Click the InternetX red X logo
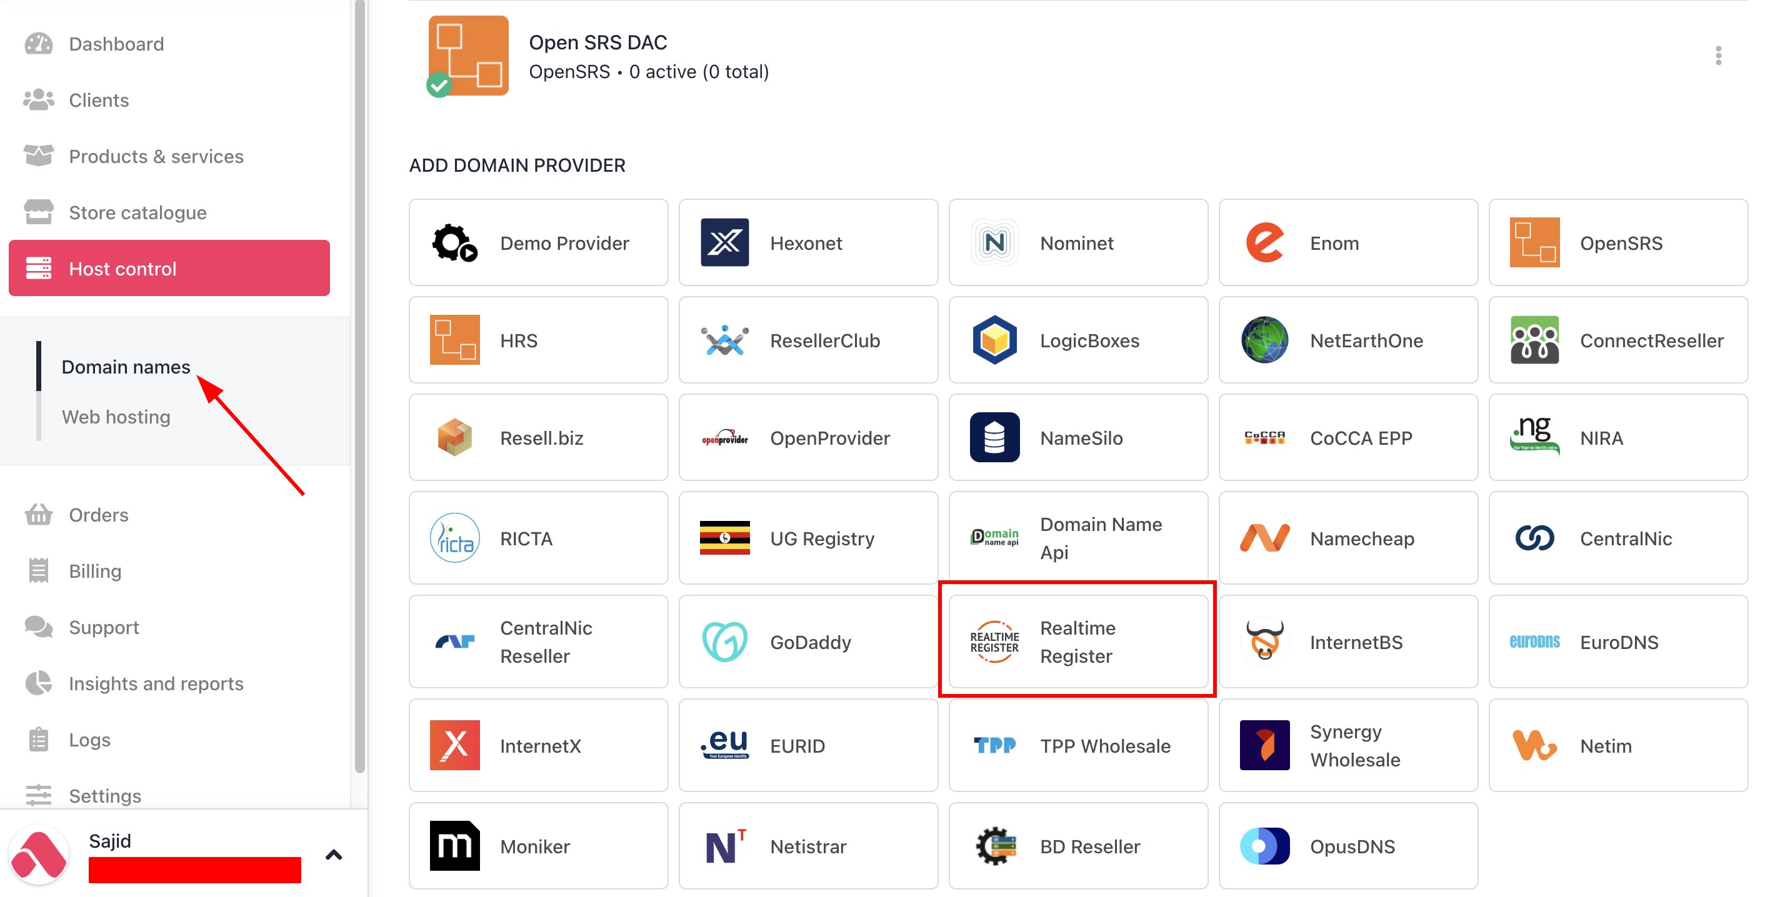Viewport: 1780px width, 897px height. pos(454,745)
